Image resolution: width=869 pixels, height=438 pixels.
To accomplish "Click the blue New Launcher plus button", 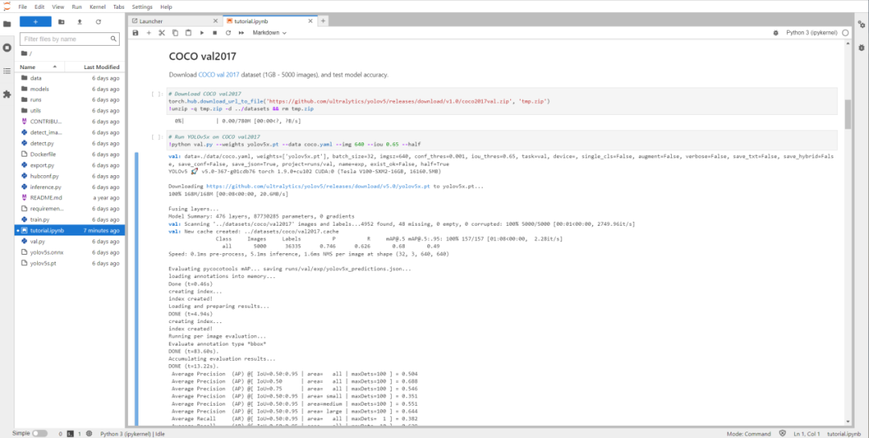I will coord(35,22).
